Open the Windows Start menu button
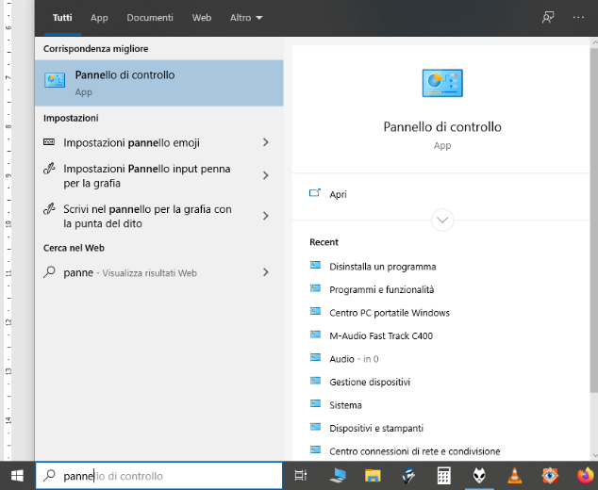The height and width of the screenshot is (490, 598). (17, 476)
